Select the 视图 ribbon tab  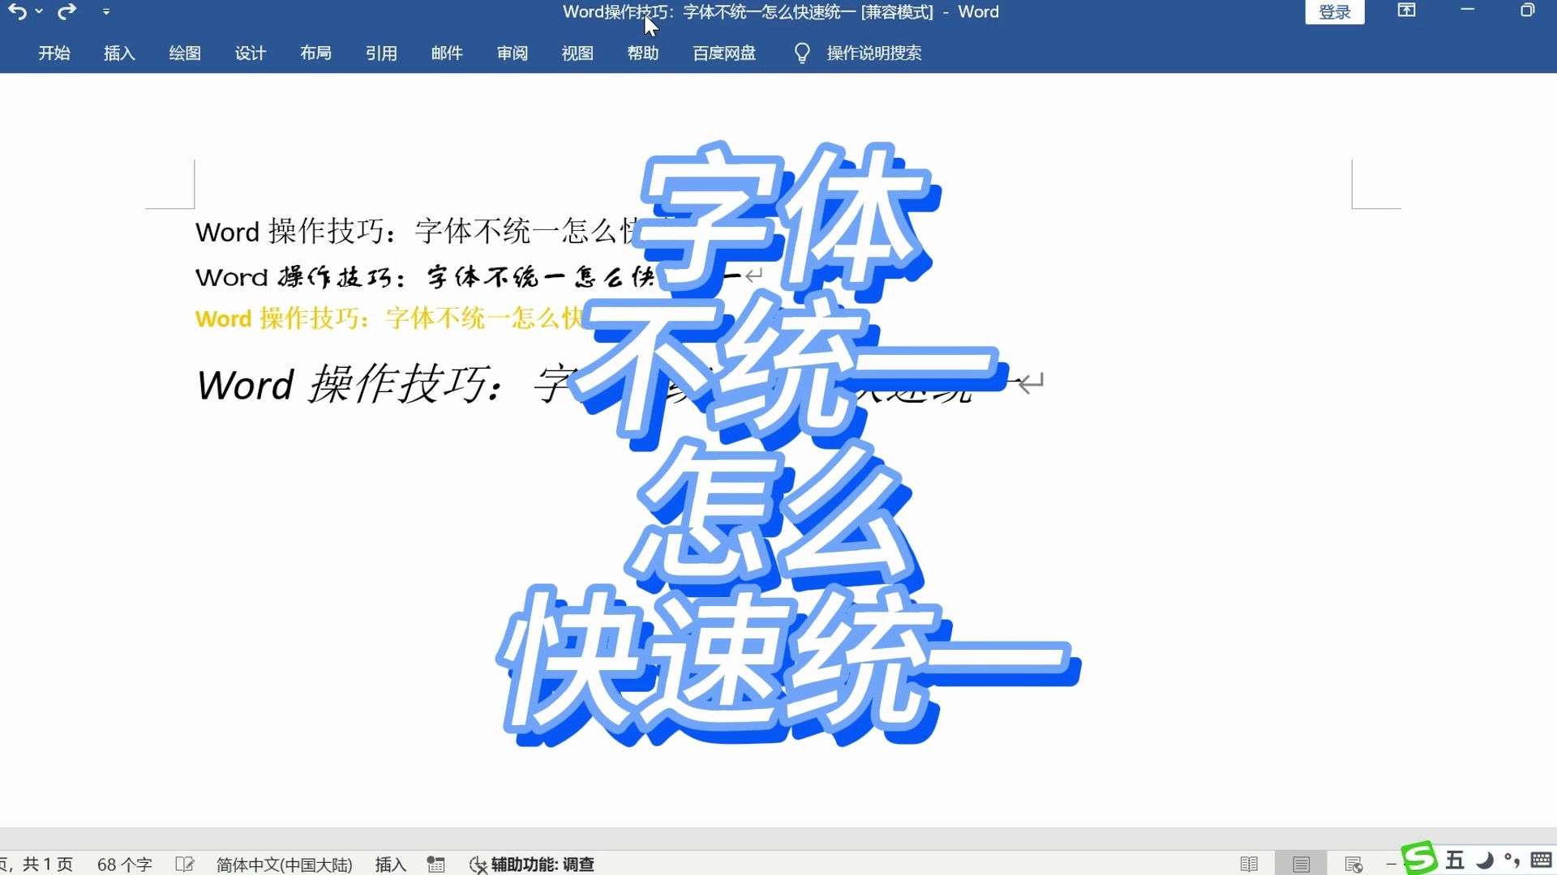click(x=577, y=53)
